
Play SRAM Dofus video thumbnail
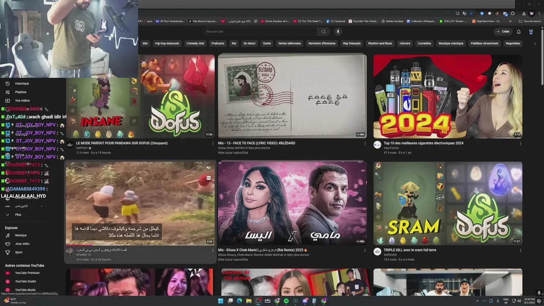point(448,203)
